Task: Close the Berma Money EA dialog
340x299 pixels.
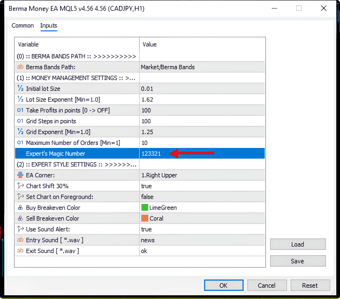Action: (x=323, y=8)
